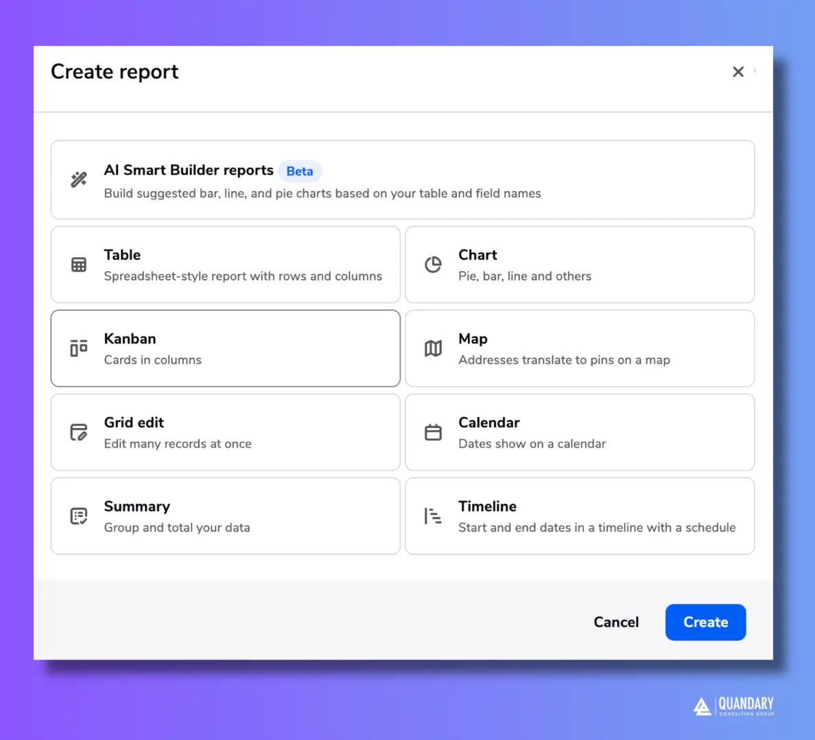
Task: Click the Create button
Action: (x=705, y=621)
